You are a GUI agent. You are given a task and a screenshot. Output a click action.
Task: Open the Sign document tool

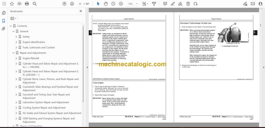(x=180, y=4)
